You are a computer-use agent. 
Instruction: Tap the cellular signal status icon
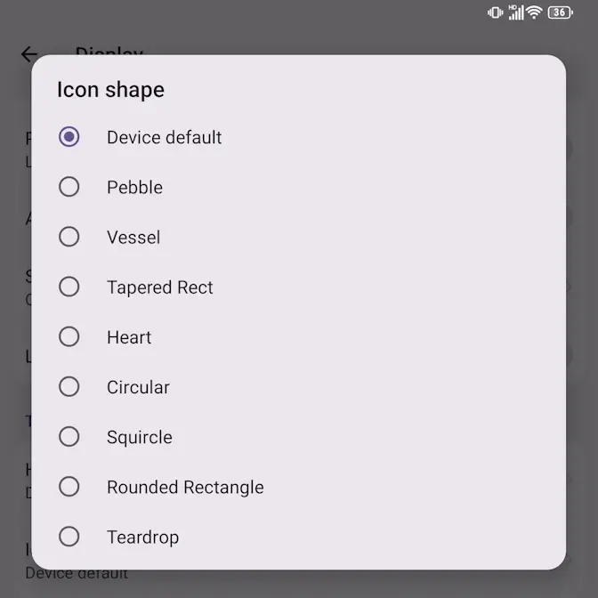click(515, 12)
